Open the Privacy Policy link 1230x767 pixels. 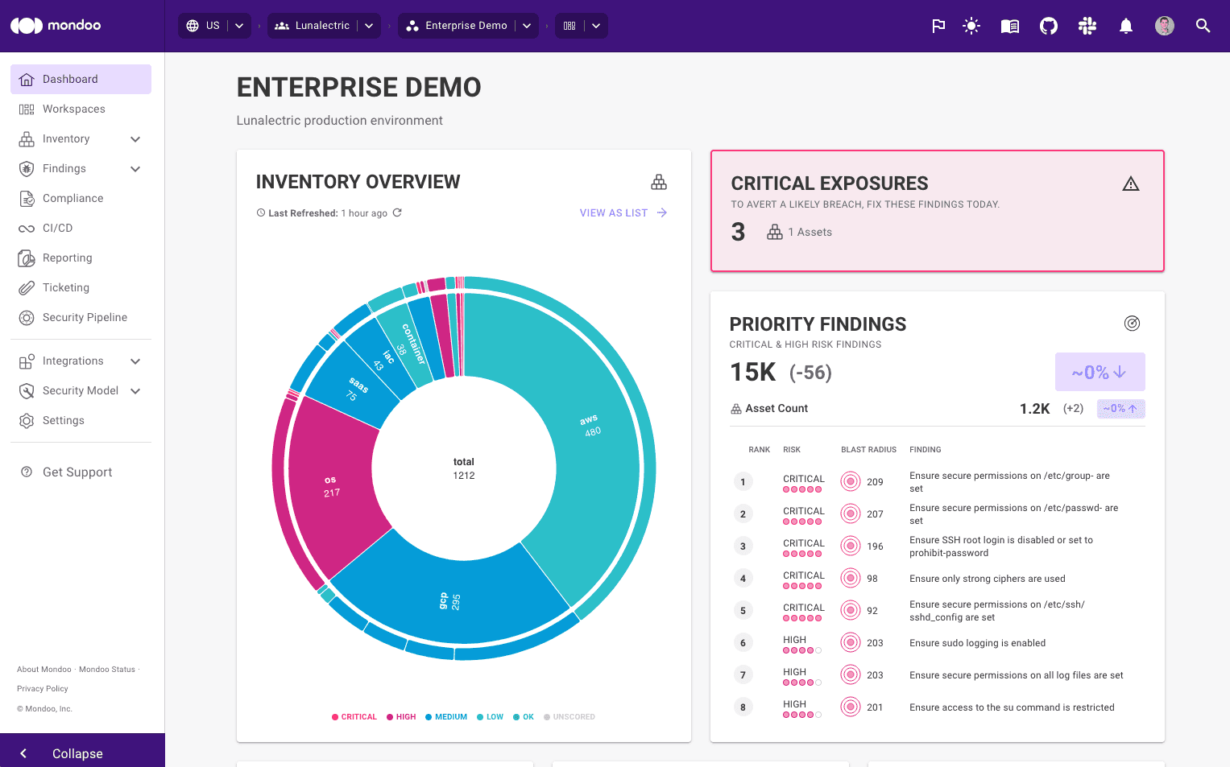pyautogui.click(x=42, y=688)
